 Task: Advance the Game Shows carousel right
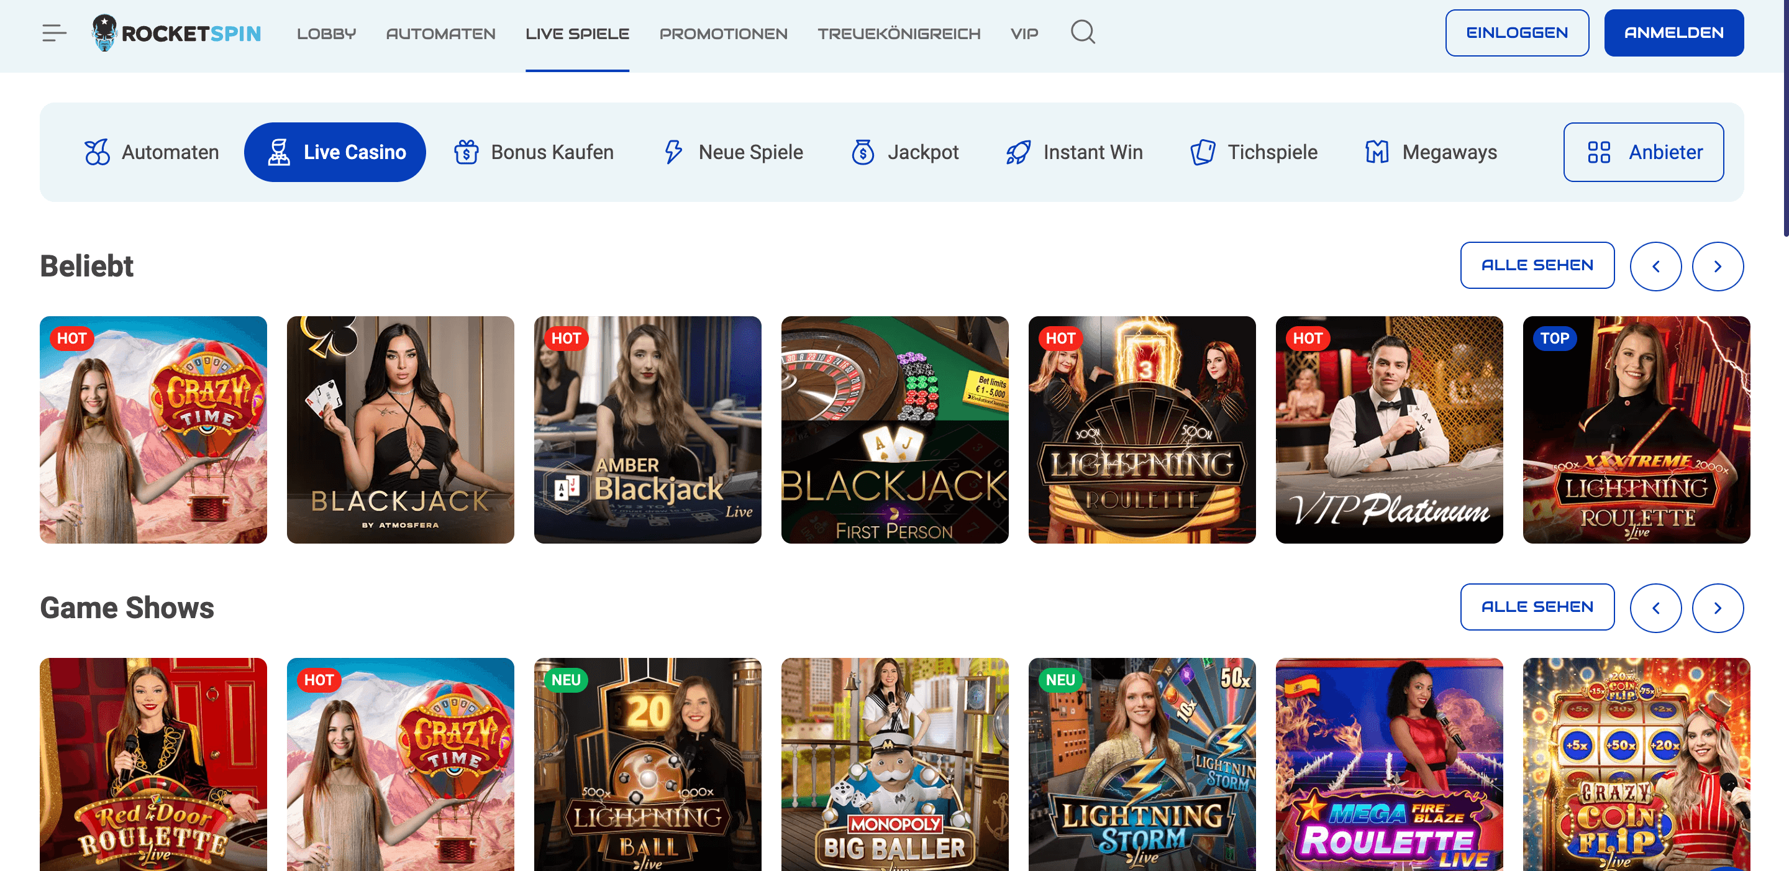[1717, 608]
